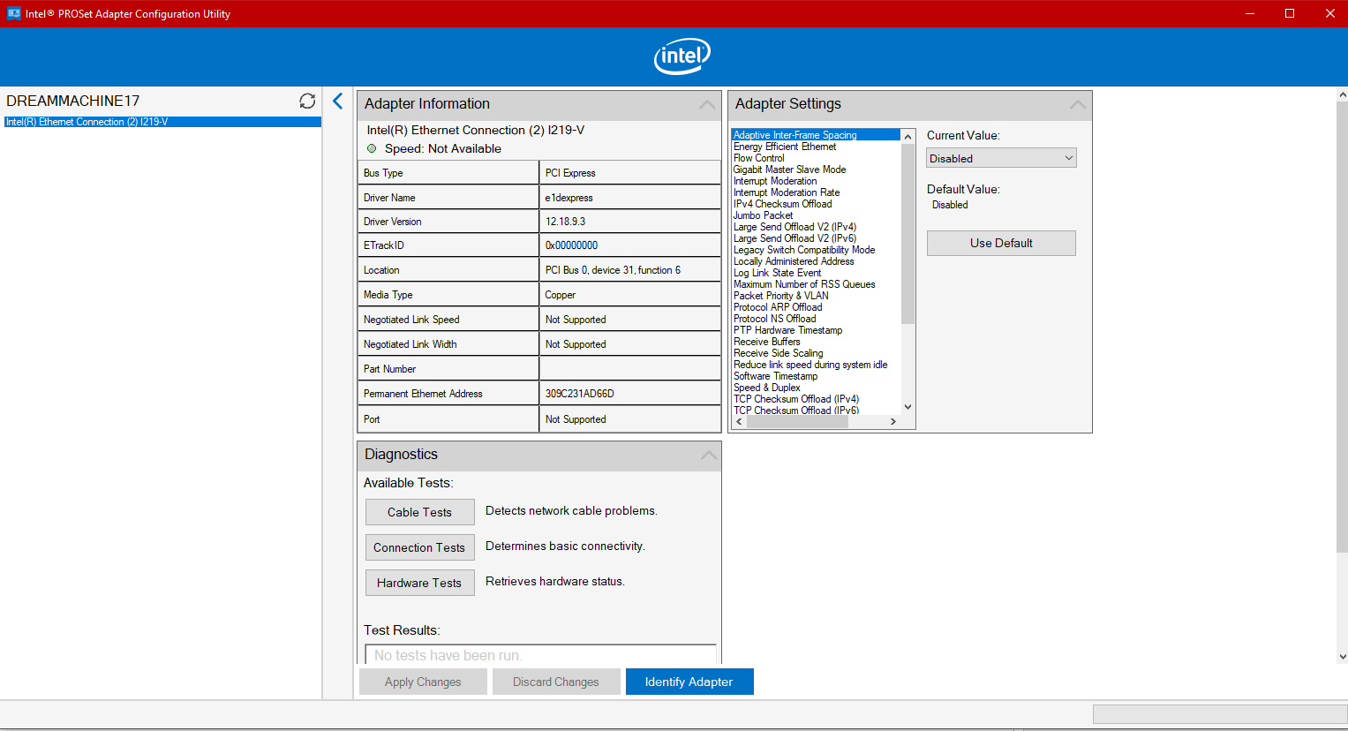Collapse the left adapter pane arrow
Image resolution: width=1348 pixels, height=731 pixels.
tap(337, 101)
